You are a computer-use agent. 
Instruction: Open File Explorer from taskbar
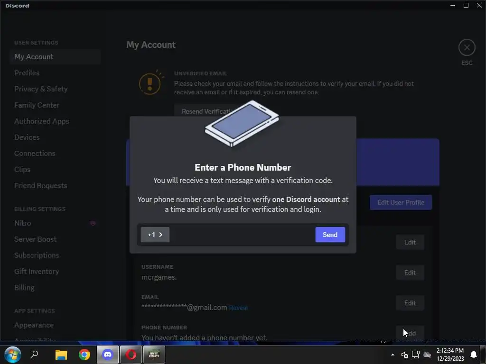(x=61, y=355)
